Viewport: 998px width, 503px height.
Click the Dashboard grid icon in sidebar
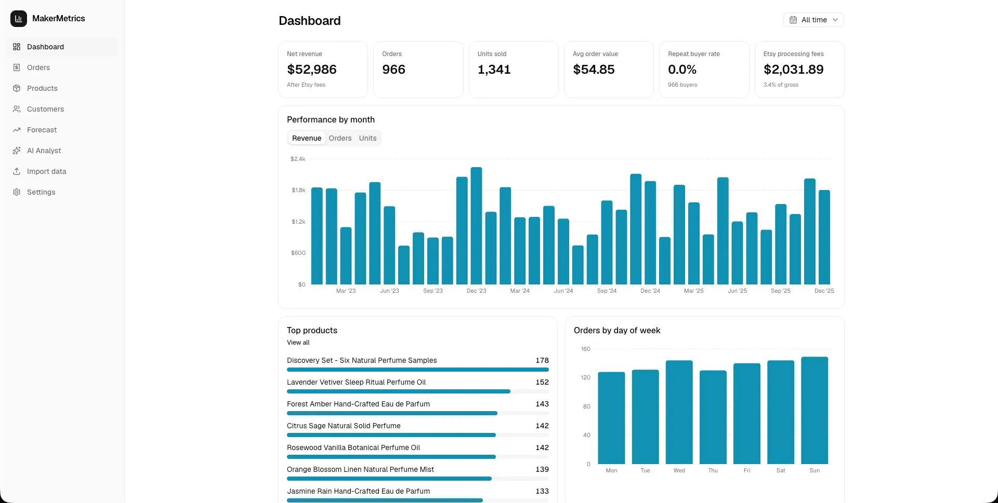coord(17,47)
